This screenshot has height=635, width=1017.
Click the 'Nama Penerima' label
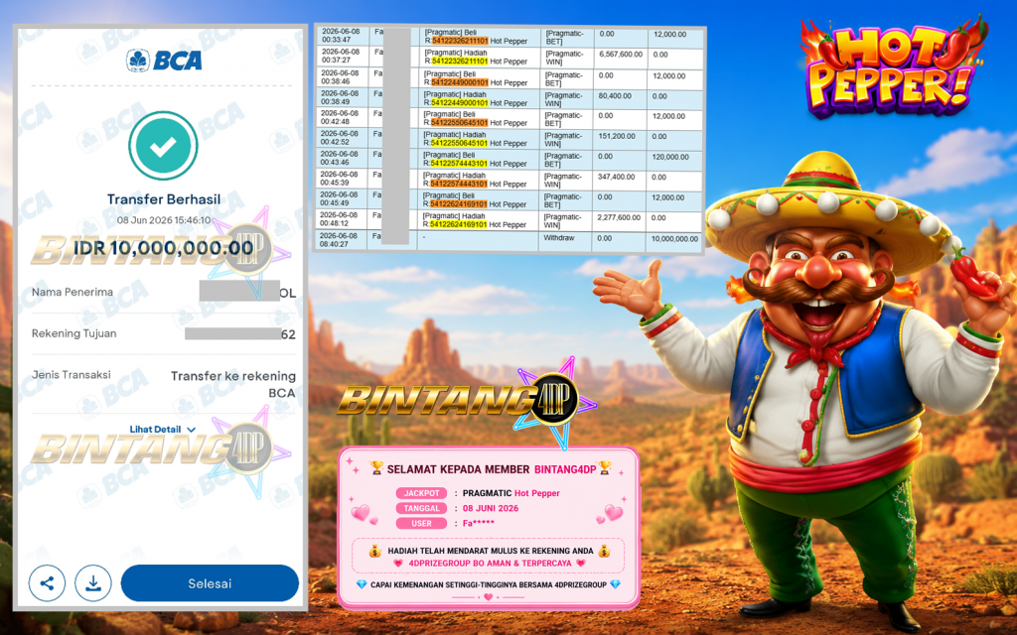point(72,293)
